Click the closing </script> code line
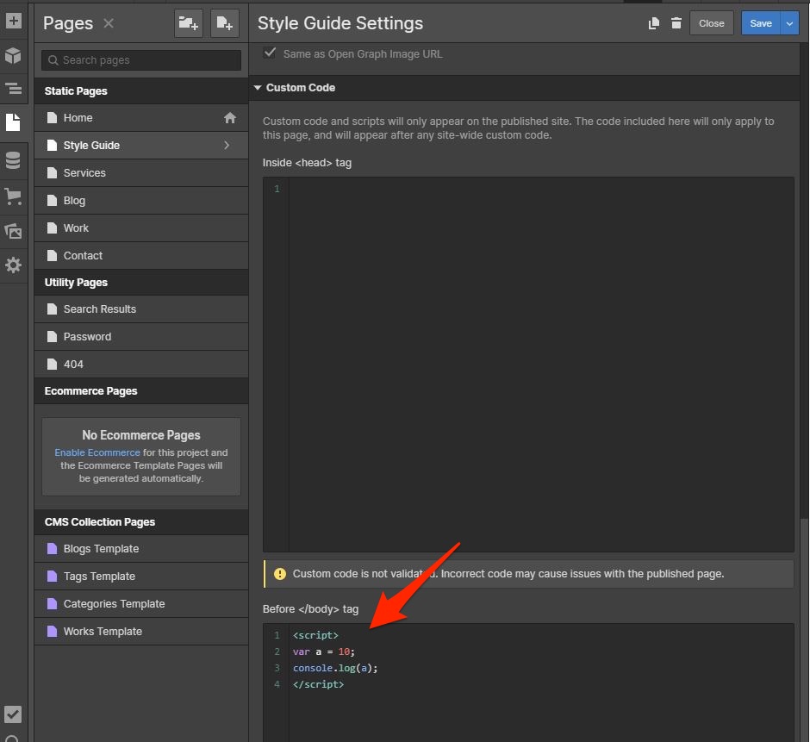810x742 pixels. (x=318, y=684)
